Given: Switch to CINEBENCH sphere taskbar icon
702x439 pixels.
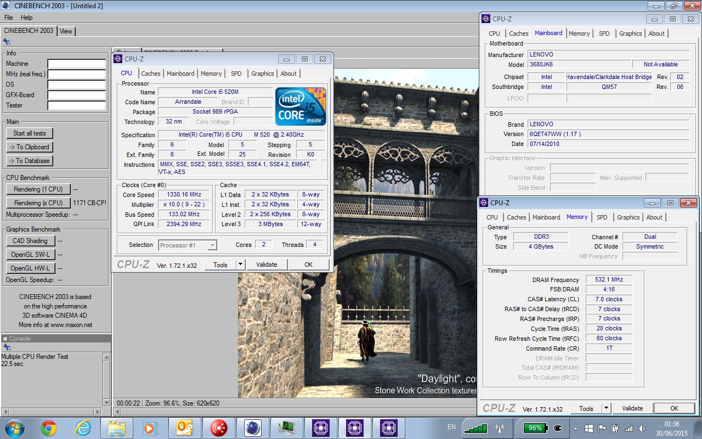Looking at the screenshot, I should coord(253,428).
